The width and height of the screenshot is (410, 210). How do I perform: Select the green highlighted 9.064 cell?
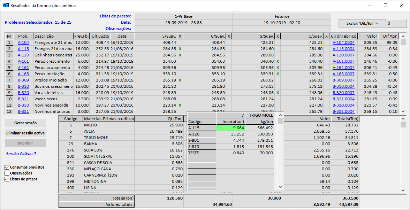coord(230,128)
